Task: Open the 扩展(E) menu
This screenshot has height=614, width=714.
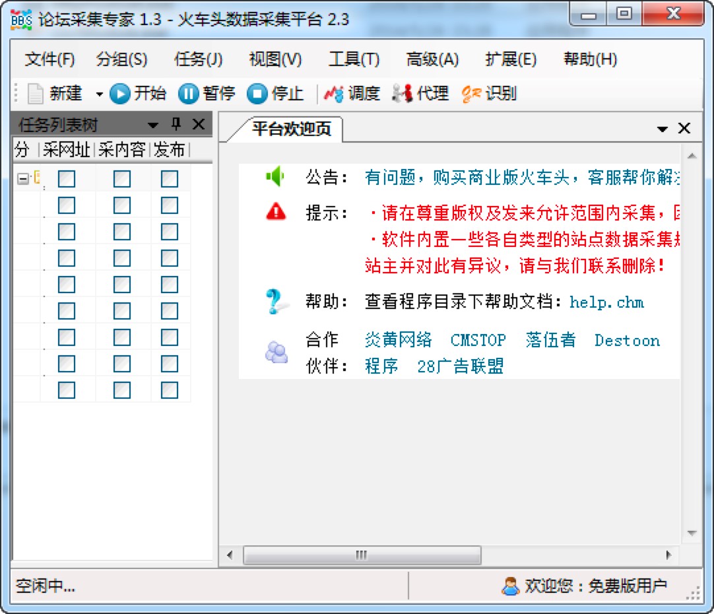Action: pyautogui.click(x=511, y=59)
